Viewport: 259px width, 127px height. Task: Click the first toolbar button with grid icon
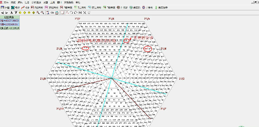tap(6, 7)
